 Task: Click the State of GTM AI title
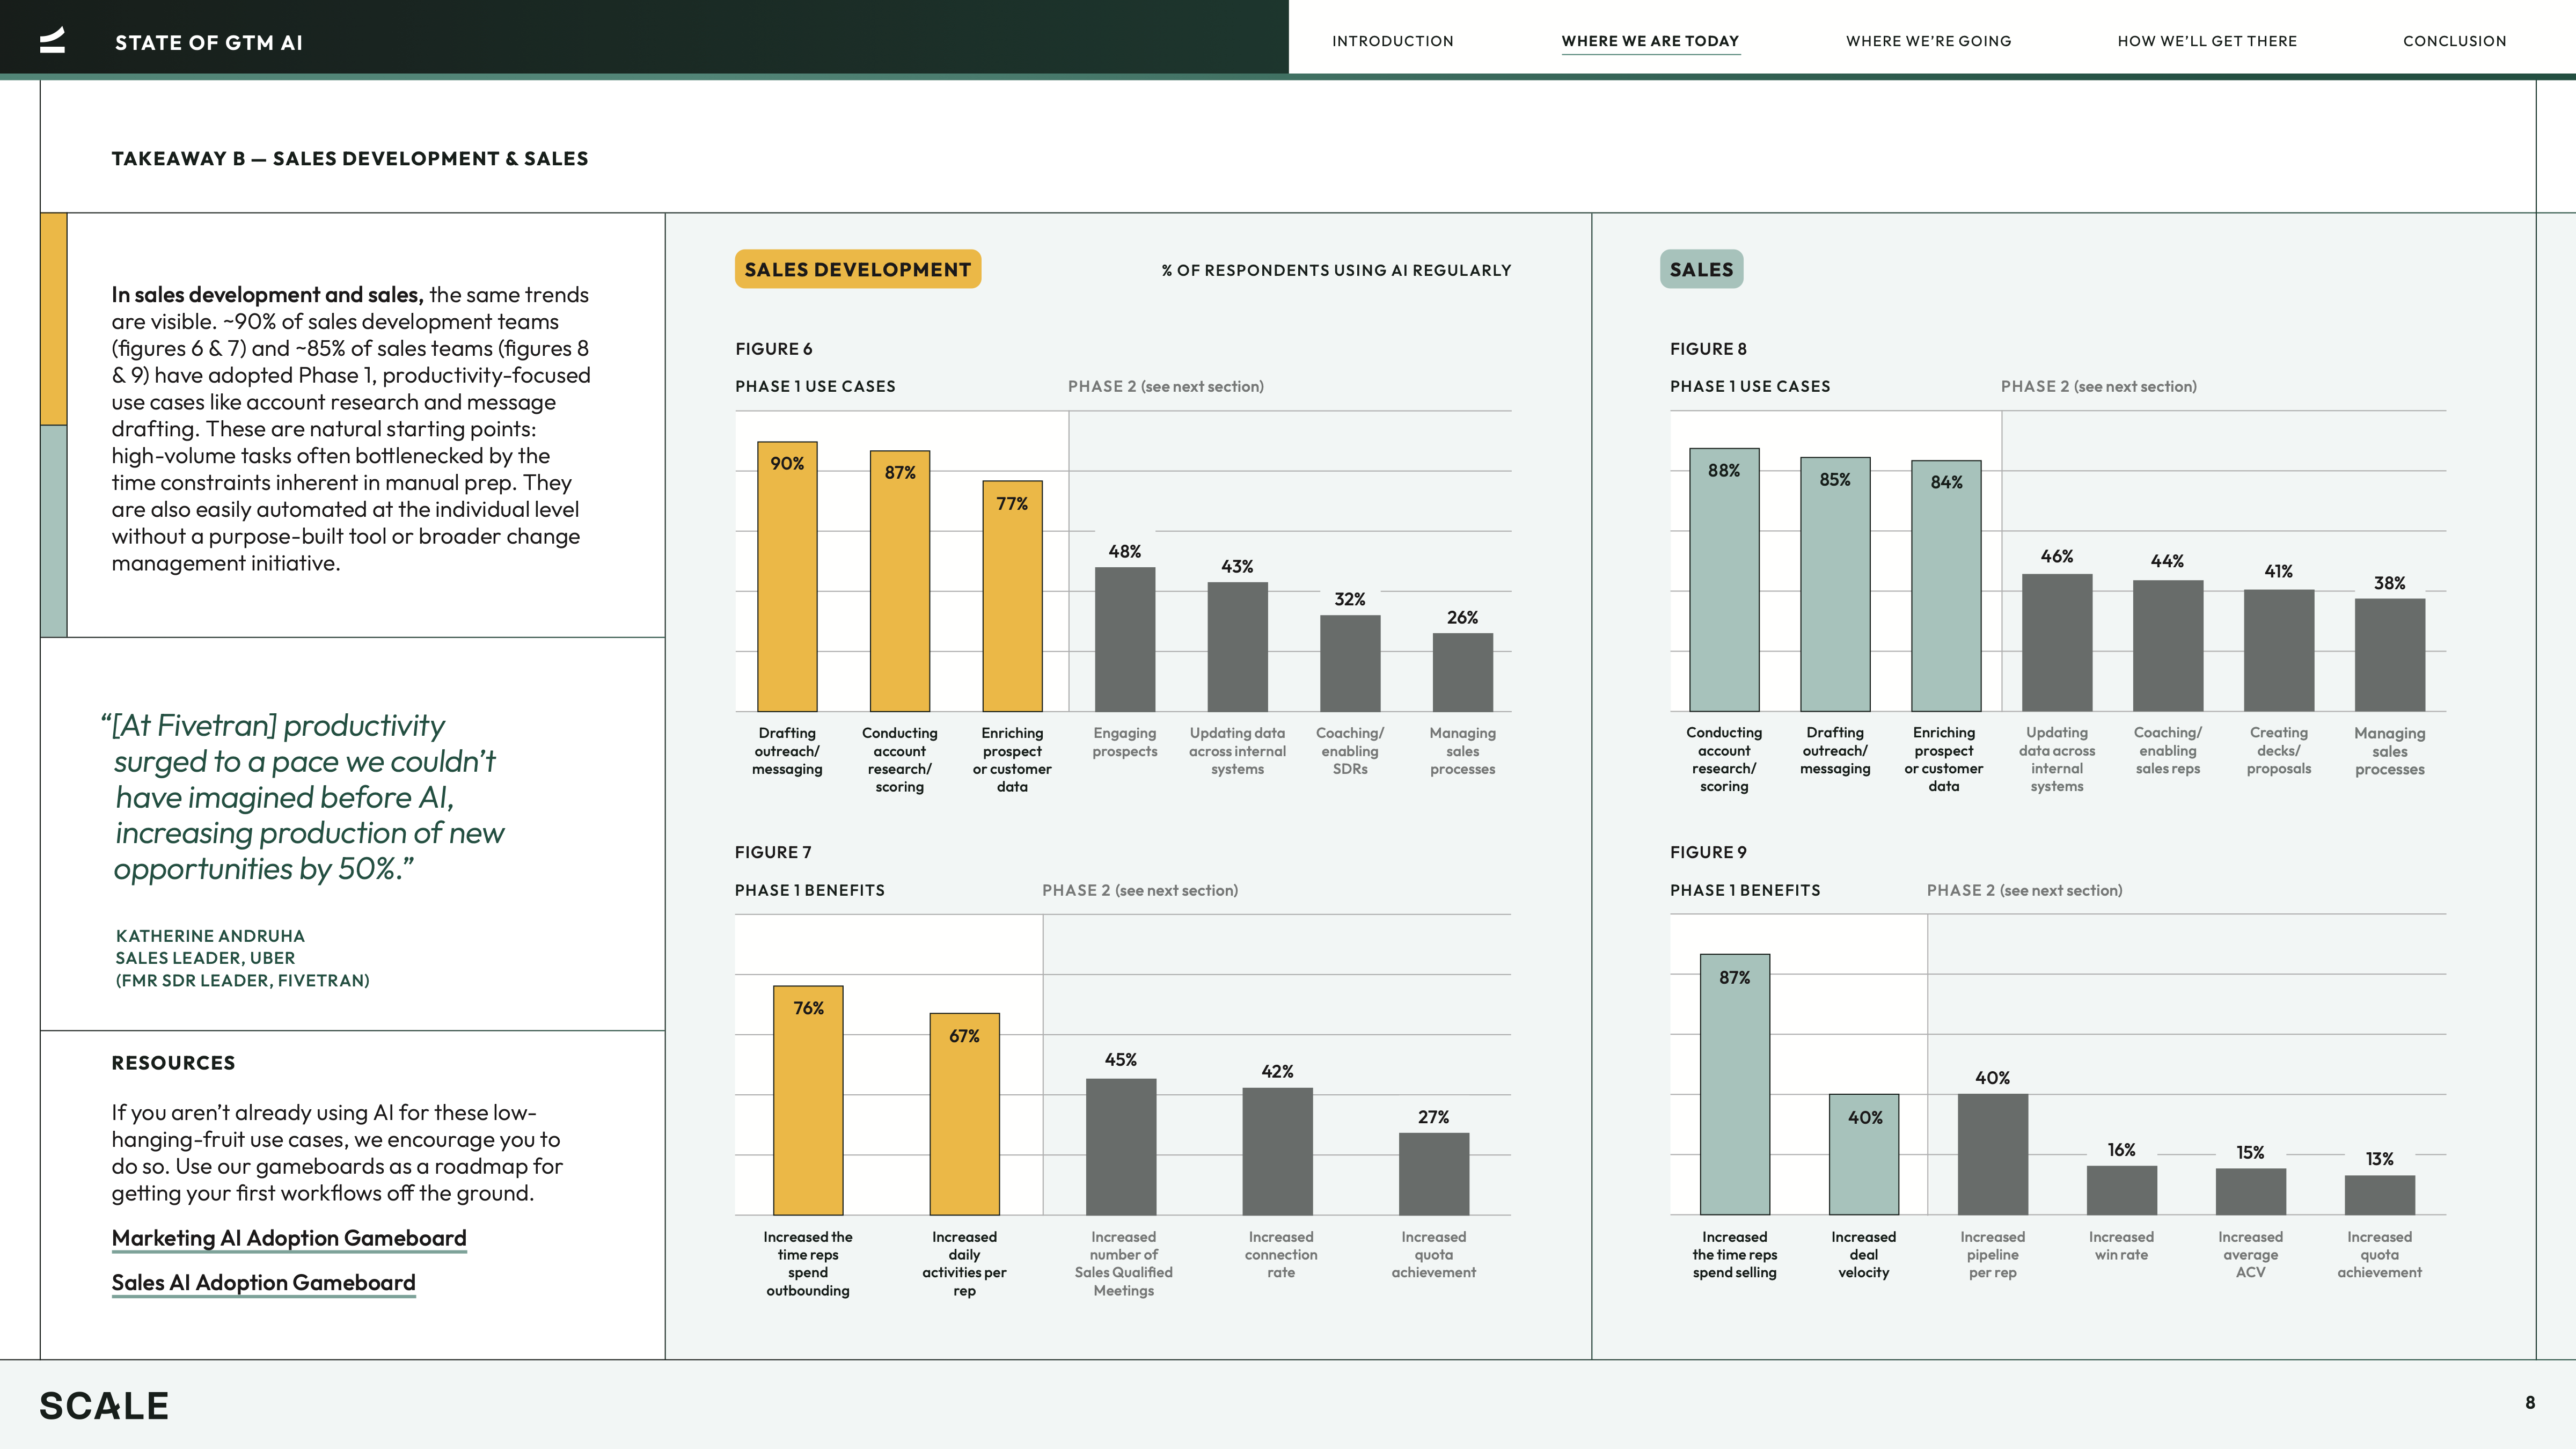coord(208,42)
